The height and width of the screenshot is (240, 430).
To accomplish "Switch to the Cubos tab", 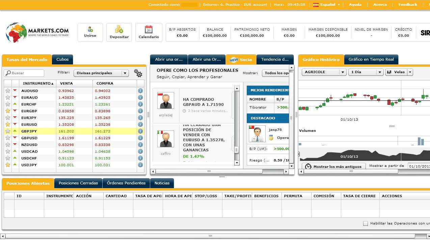I will [x=62, y=59].
